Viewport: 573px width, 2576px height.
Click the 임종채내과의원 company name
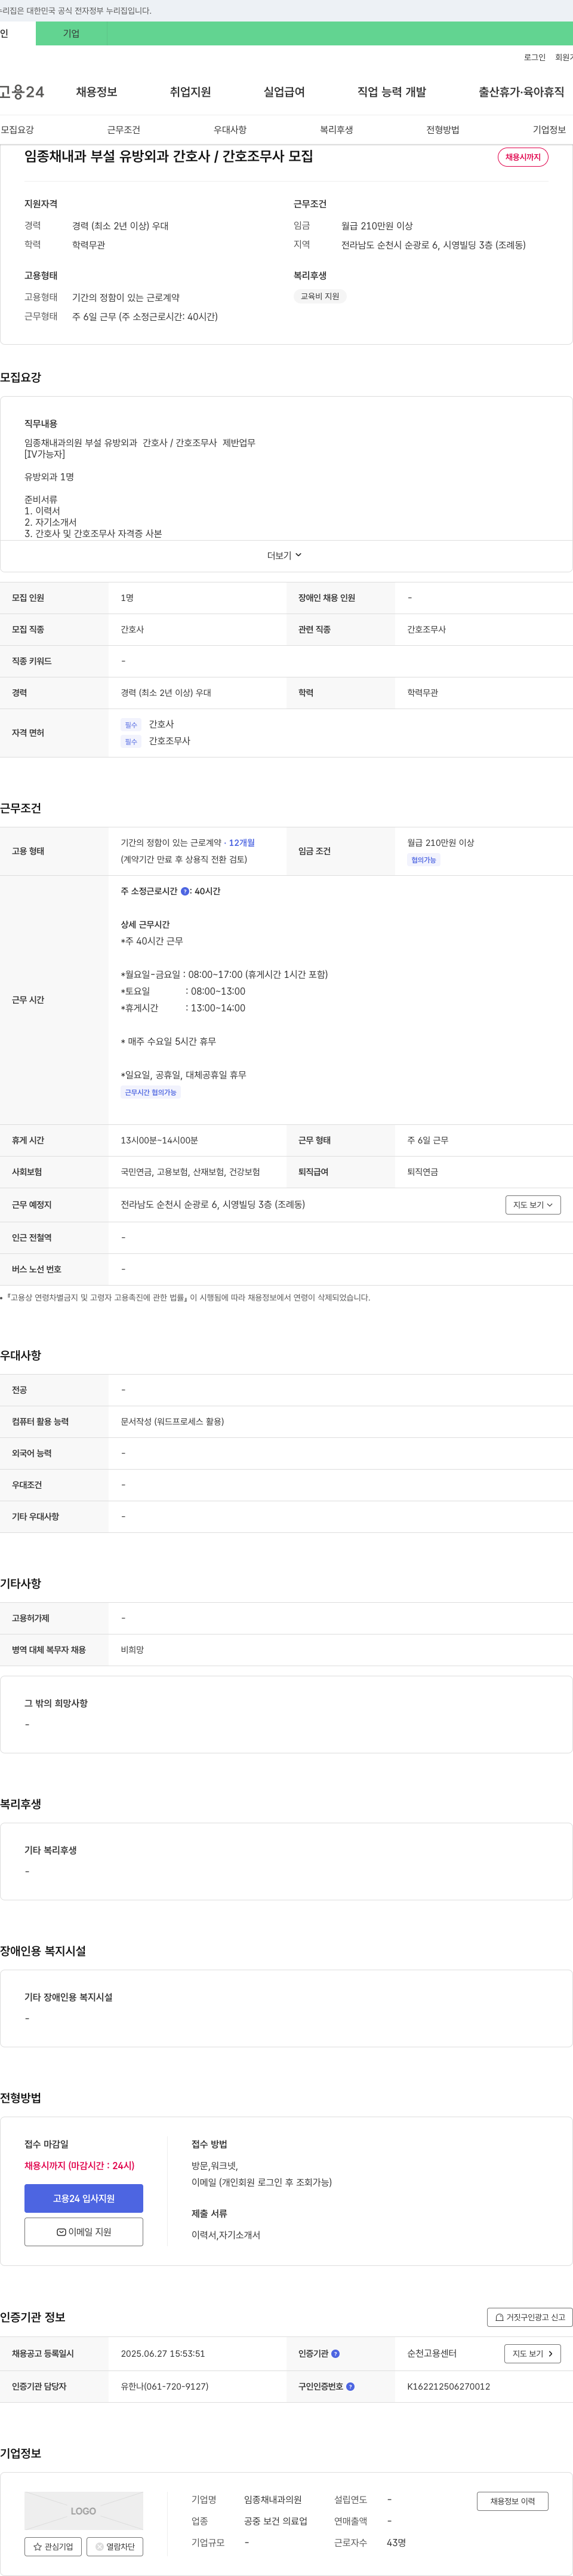pos(273,2500)
